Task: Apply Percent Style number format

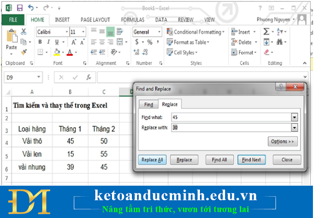Action: (150, 42)
